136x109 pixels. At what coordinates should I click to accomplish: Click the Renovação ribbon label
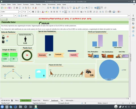[x=42, y=55]
